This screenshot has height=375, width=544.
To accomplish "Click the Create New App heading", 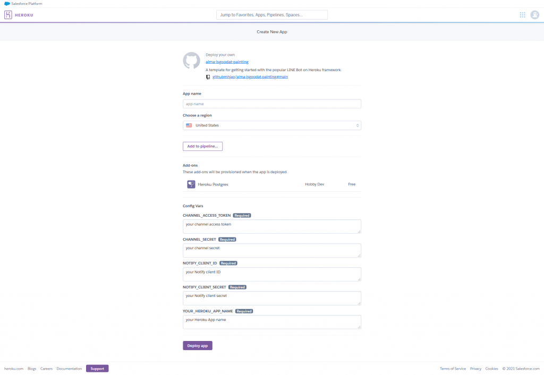I will 271,32.
